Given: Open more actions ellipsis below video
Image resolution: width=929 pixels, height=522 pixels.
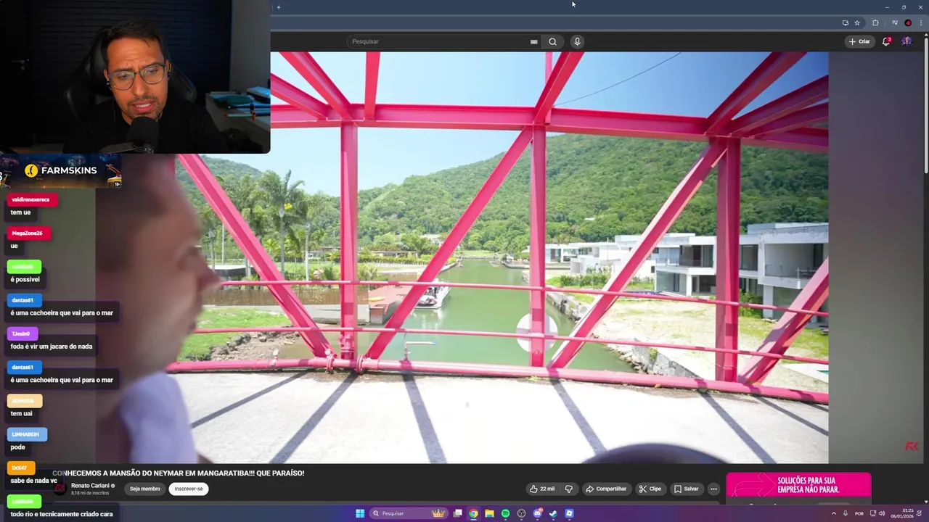Looking at the screenshot, I should tap(713, 489).
